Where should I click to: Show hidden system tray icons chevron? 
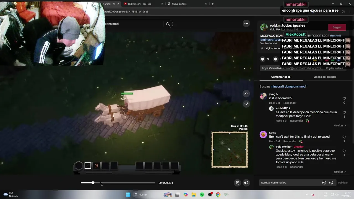307,195
